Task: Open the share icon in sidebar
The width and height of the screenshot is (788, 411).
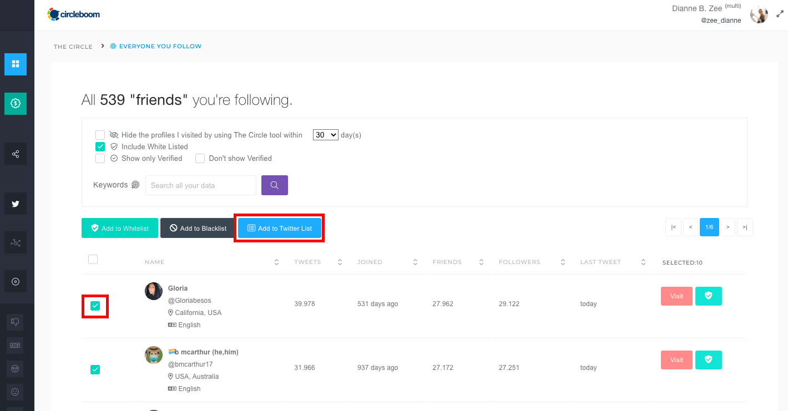Action: point(16,154)
